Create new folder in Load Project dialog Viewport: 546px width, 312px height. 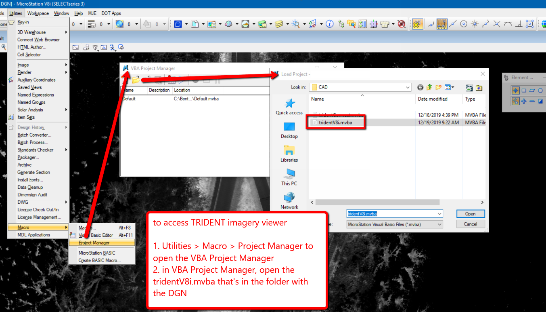click(438, 87)
